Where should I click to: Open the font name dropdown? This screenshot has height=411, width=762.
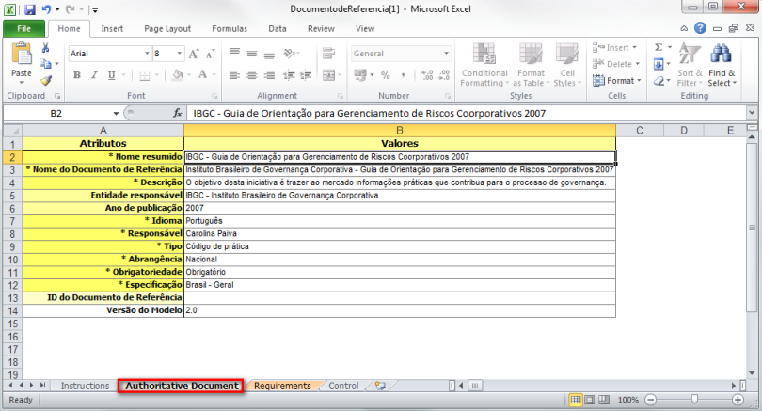(x=147, y=54)
